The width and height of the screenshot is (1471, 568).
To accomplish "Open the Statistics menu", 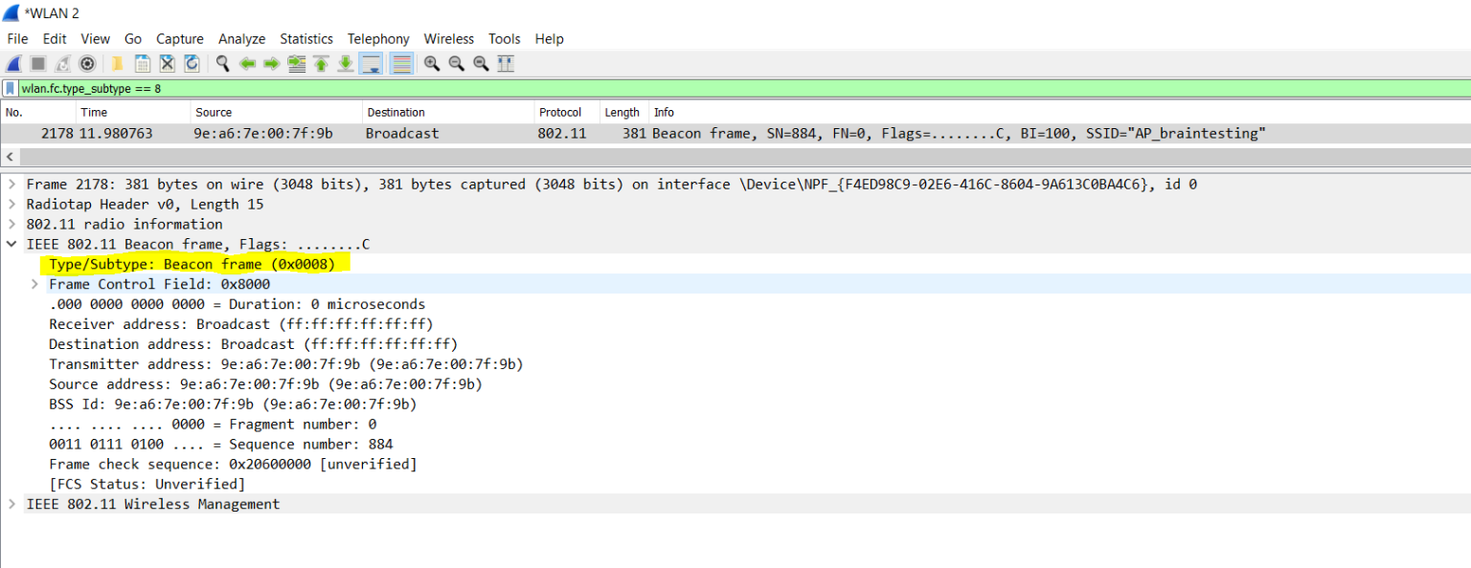I will point(306,39).
